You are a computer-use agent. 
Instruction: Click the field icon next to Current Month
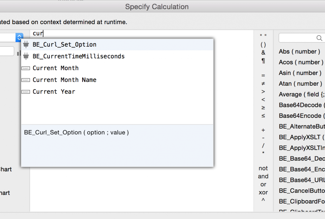coord(26,68)
